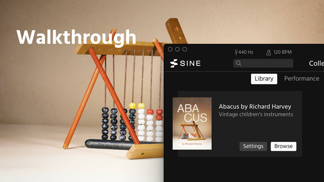324x182 pixels.
Task: Click the Walkthrough heading text
Action: [76, 37]
